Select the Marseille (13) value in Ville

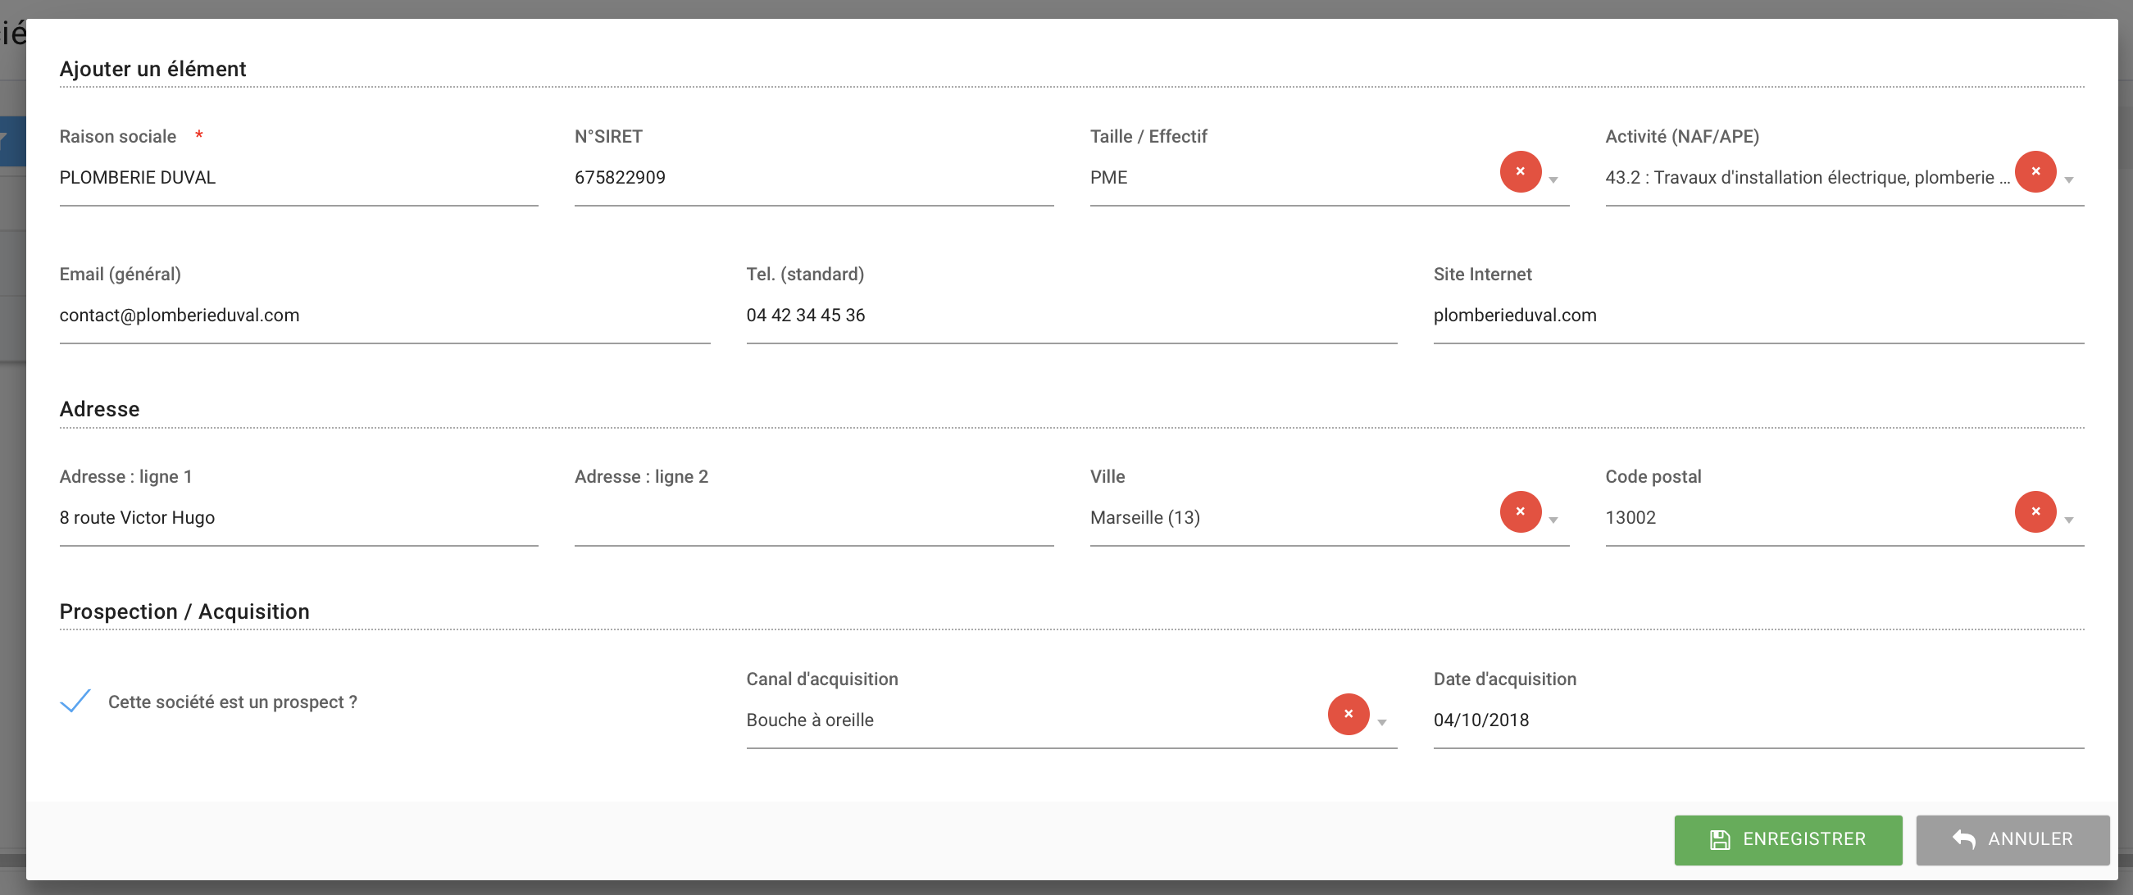[x=1145, y=518]
